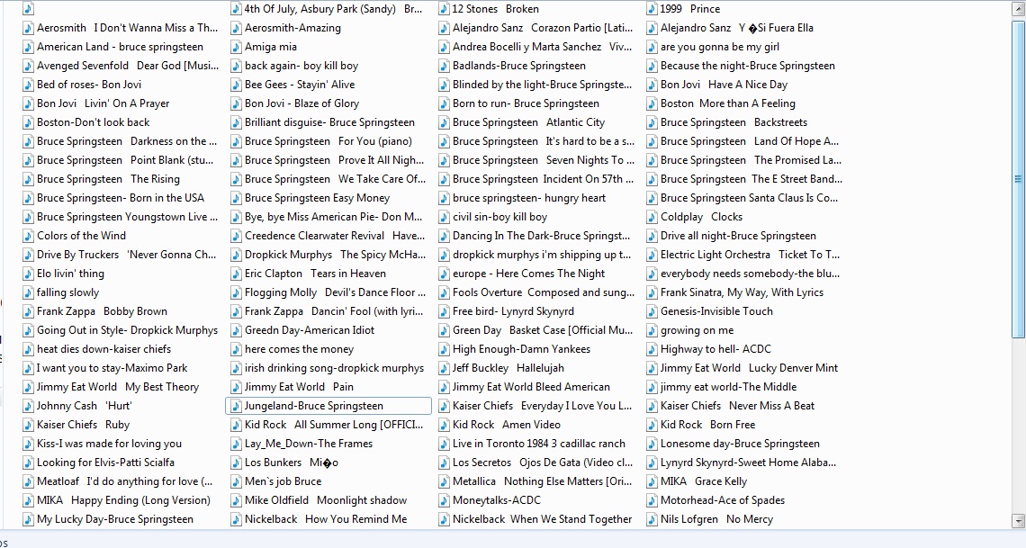Click music icon beside 'American Land - bruce springsteen'
The image size is (1026, 548).
pyautogui.click(x=28, y=47)
